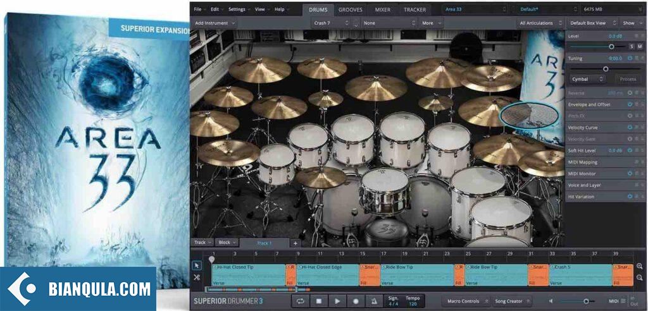This screenshot has width=648, height=311.
Task: Click the master volume speaker icon
Action: click(x=551, y=301)
